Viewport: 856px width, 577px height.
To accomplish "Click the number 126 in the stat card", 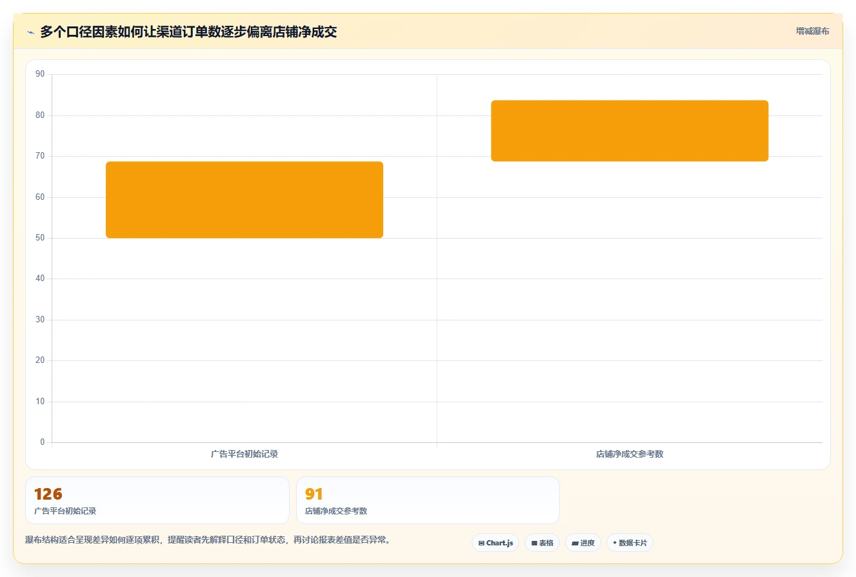I will pyautogui.click(x=48, y=494).
